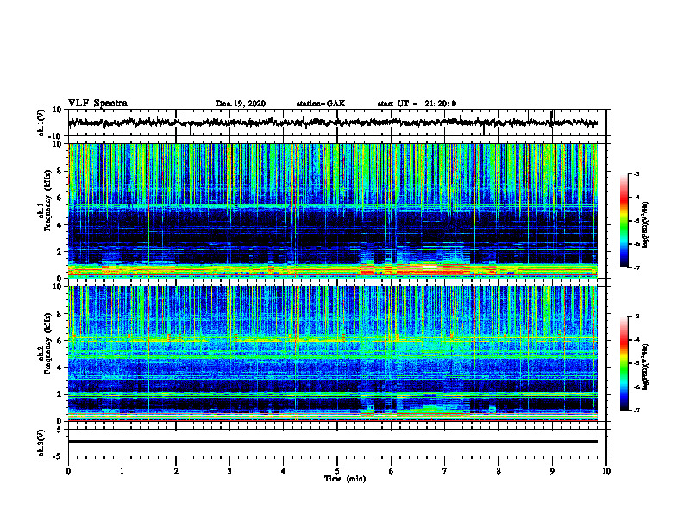This screenshot has width=683, height=528.
Task: Click the "8" kHz tick on ch.2 frequency axis
Action: pyautogui.click(x=60, y=314)
